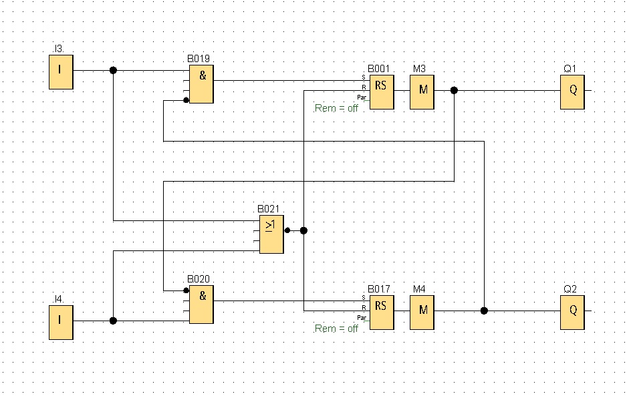Click the B020 AND gate block
The image size is (629, 402).
[x=202, y=305]
